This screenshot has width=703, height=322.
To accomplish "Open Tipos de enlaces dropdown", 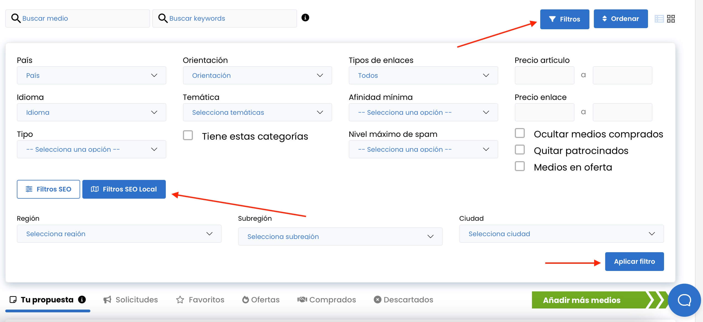I will click(423, 75).
